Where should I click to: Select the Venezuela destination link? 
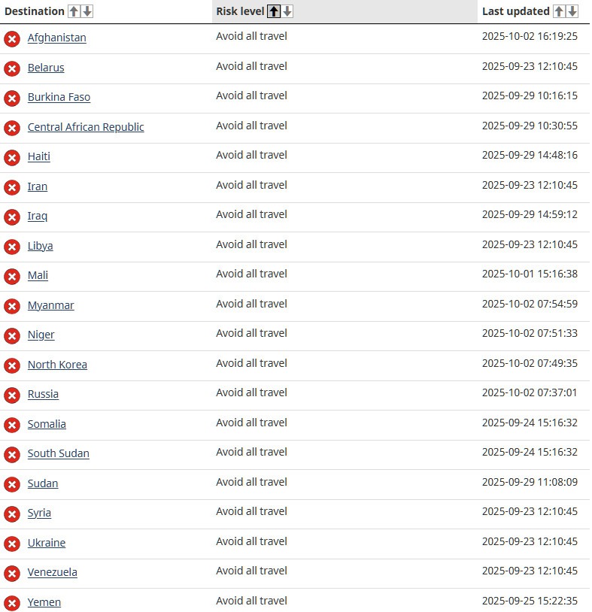click(52, 572)
